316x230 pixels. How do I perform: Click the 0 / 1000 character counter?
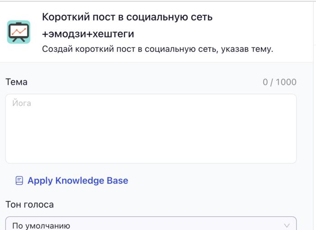coord(279,82)
